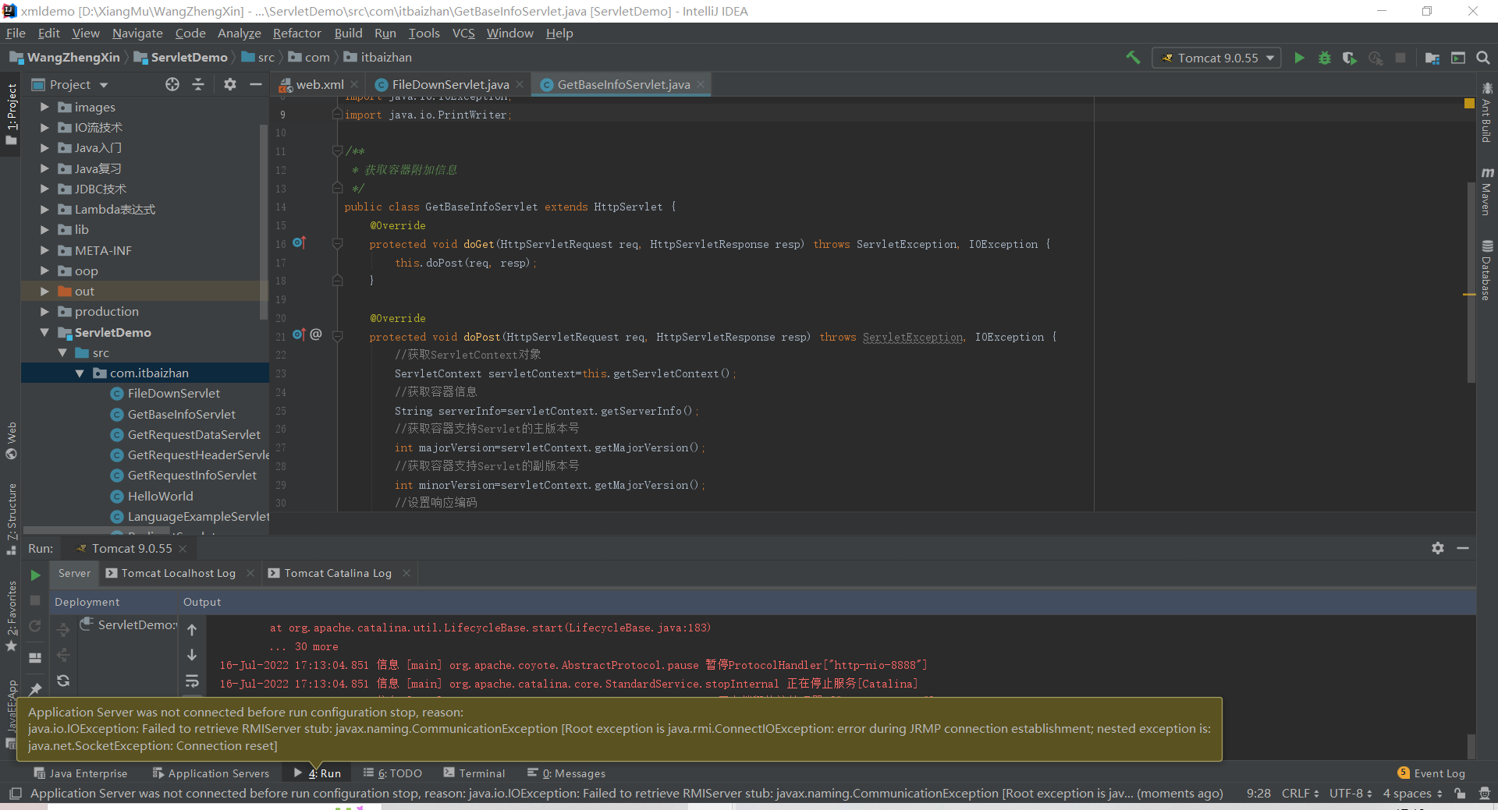Toggle soft-wrap icon in the Output pane
This screenshot has height=810, width=1498.
pos(192,681)
